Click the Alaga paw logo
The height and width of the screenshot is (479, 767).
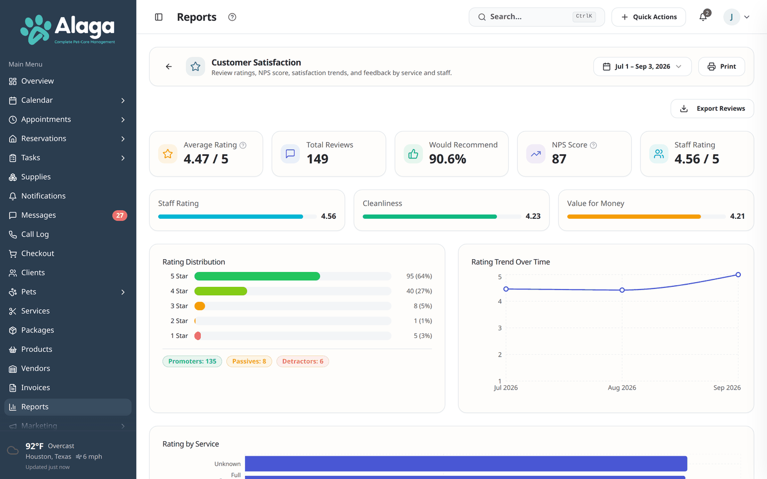[x=68, y=29]
